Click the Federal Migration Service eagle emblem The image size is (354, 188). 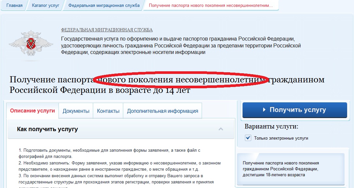[x=31, y=44]
